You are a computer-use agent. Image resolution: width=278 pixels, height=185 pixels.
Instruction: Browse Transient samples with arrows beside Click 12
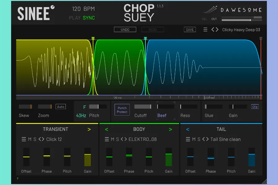(41, 139)
